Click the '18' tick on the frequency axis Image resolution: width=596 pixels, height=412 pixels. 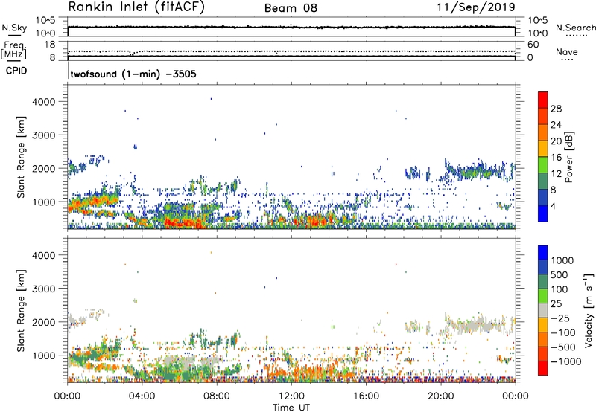click(50, 45)
